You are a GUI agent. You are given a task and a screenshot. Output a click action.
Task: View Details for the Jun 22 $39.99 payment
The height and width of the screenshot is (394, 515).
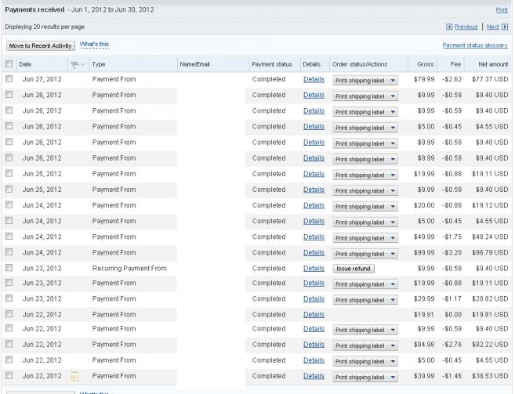coord(314,376)
